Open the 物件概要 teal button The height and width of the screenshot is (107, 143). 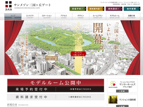pyautogui.click(x=132, y=9)
